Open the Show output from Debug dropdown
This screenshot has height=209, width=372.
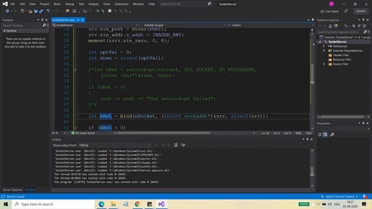coord(115,145)
